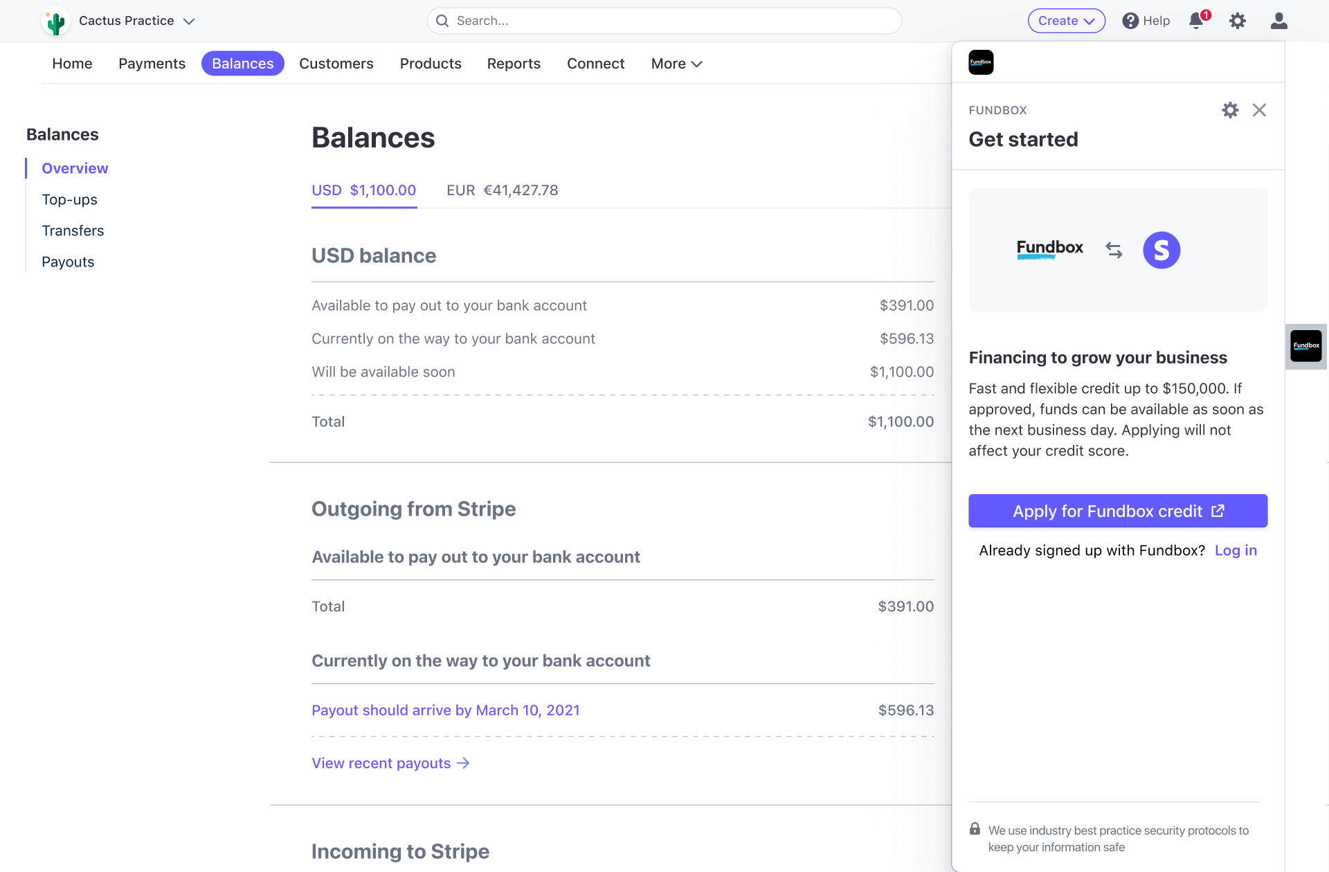This screenshot has width=1329, height=872.
Task: Open your profile menu
Action: pos(1279,21)
